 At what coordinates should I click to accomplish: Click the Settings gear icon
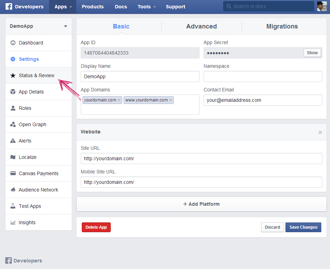click(12, 59)
